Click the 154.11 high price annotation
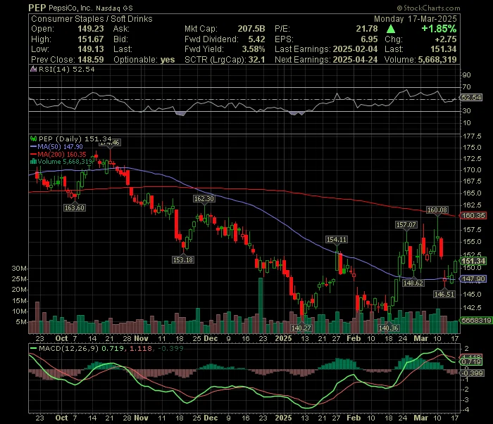 (x=337, y=240)
